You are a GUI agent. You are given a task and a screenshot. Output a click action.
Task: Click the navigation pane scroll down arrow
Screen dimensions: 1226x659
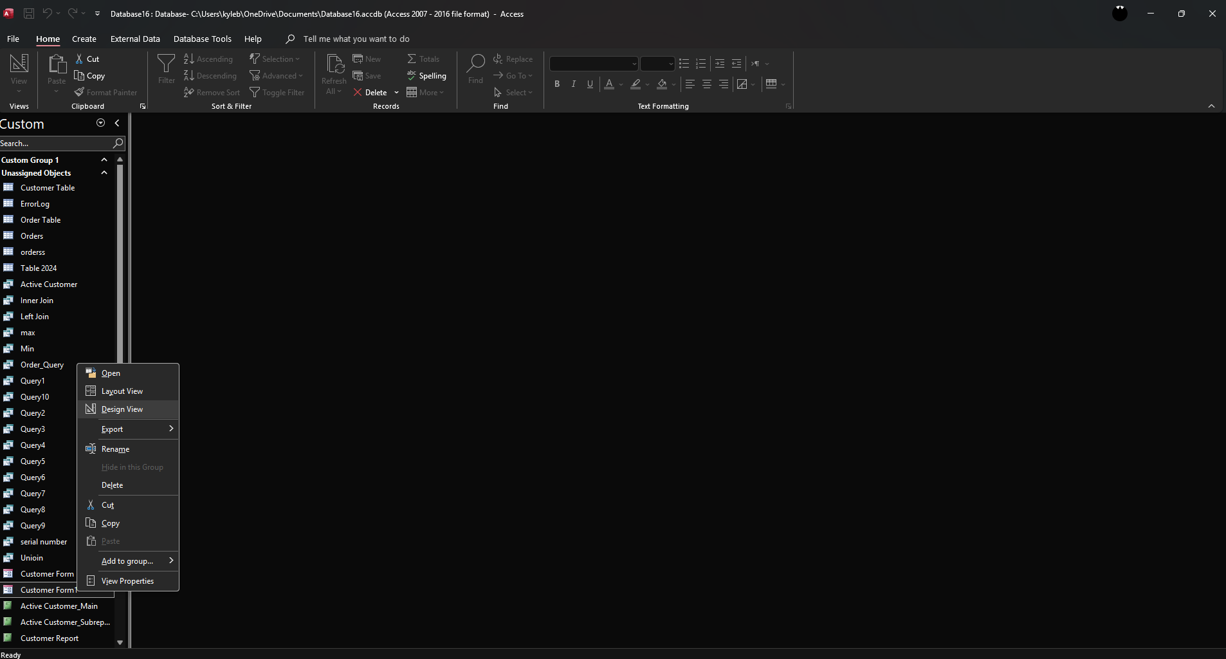pyautogui.click(x=120, y=642)
